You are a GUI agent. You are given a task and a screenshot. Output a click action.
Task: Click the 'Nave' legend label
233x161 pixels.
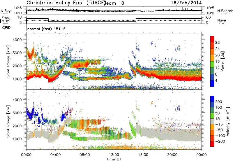(x=221, y=20)
